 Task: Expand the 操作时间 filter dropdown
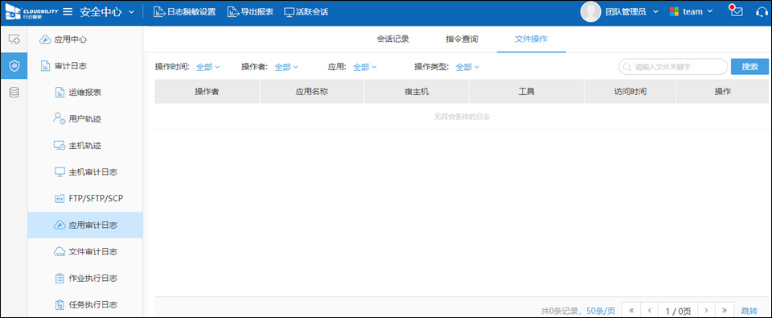pyautogui.click(x=207, y=67)
